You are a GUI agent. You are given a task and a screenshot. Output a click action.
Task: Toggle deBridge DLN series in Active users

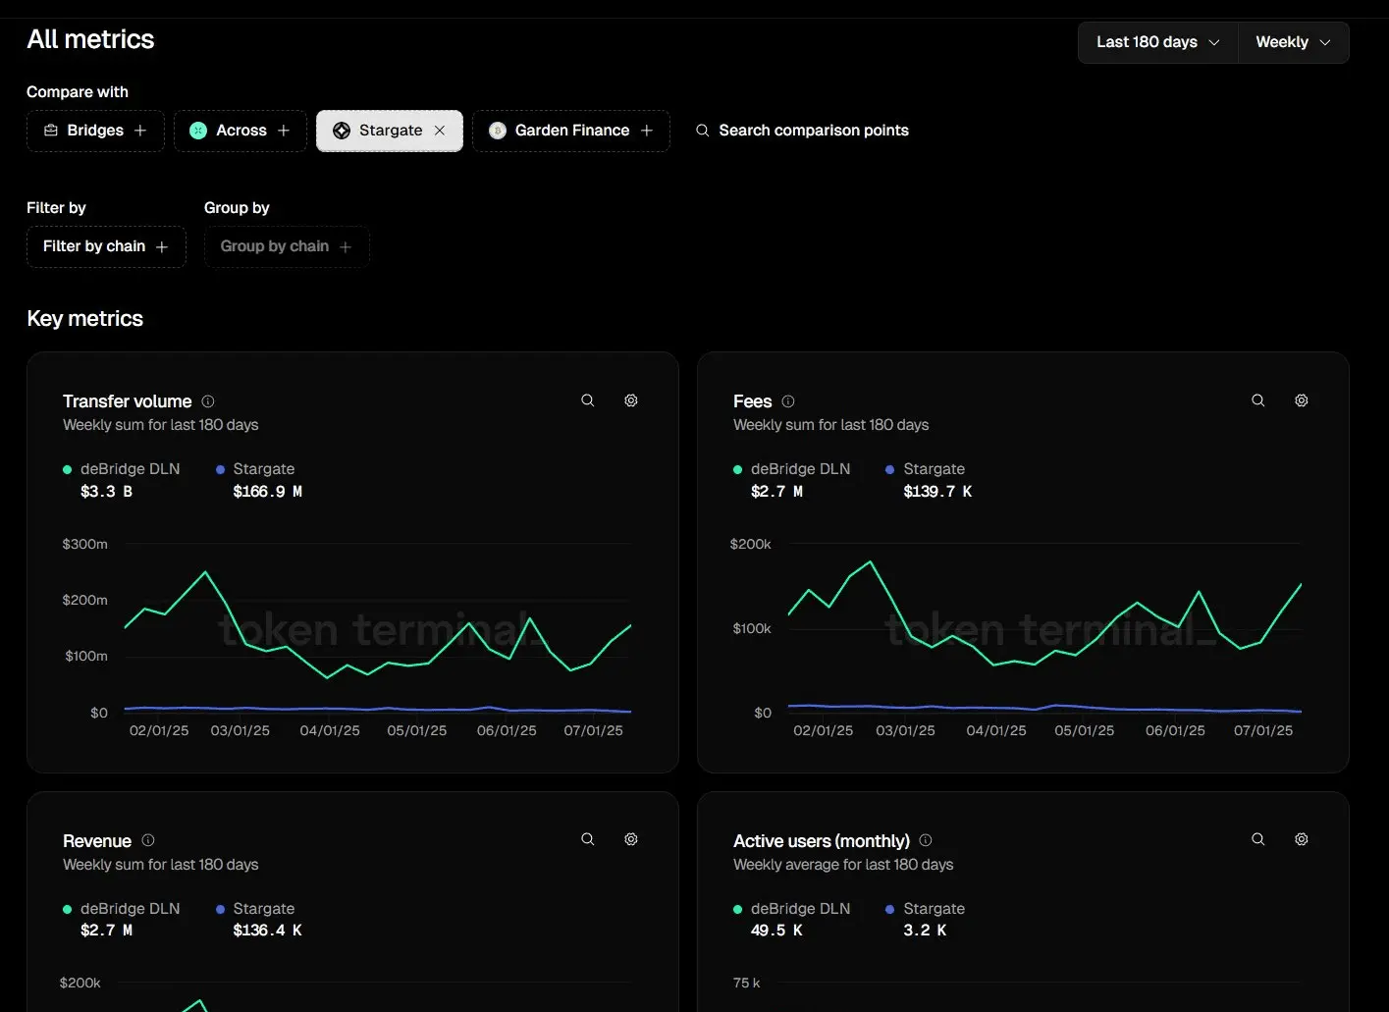792,909
